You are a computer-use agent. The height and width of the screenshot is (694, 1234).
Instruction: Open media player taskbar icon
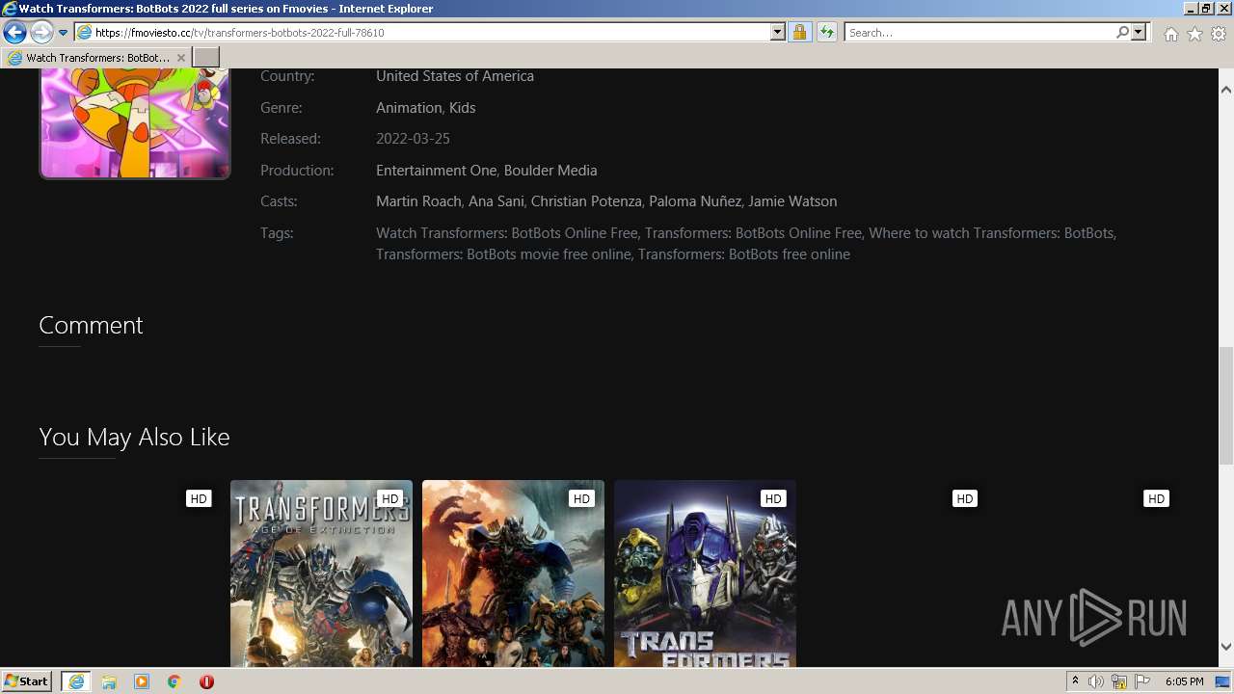tap(142, 681)
